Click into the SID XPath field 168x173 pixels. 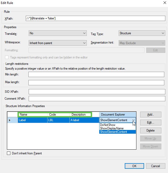(97, 92)
